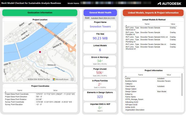Click the Linked Models Value column header
186x116 pixels.
(173, 24)
